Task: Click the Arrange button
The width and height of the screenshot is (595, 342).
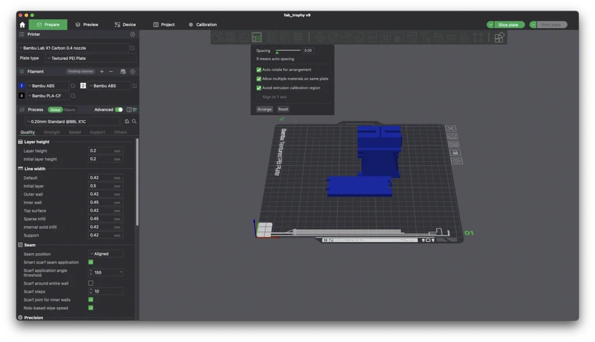Action: coord(264,109)
